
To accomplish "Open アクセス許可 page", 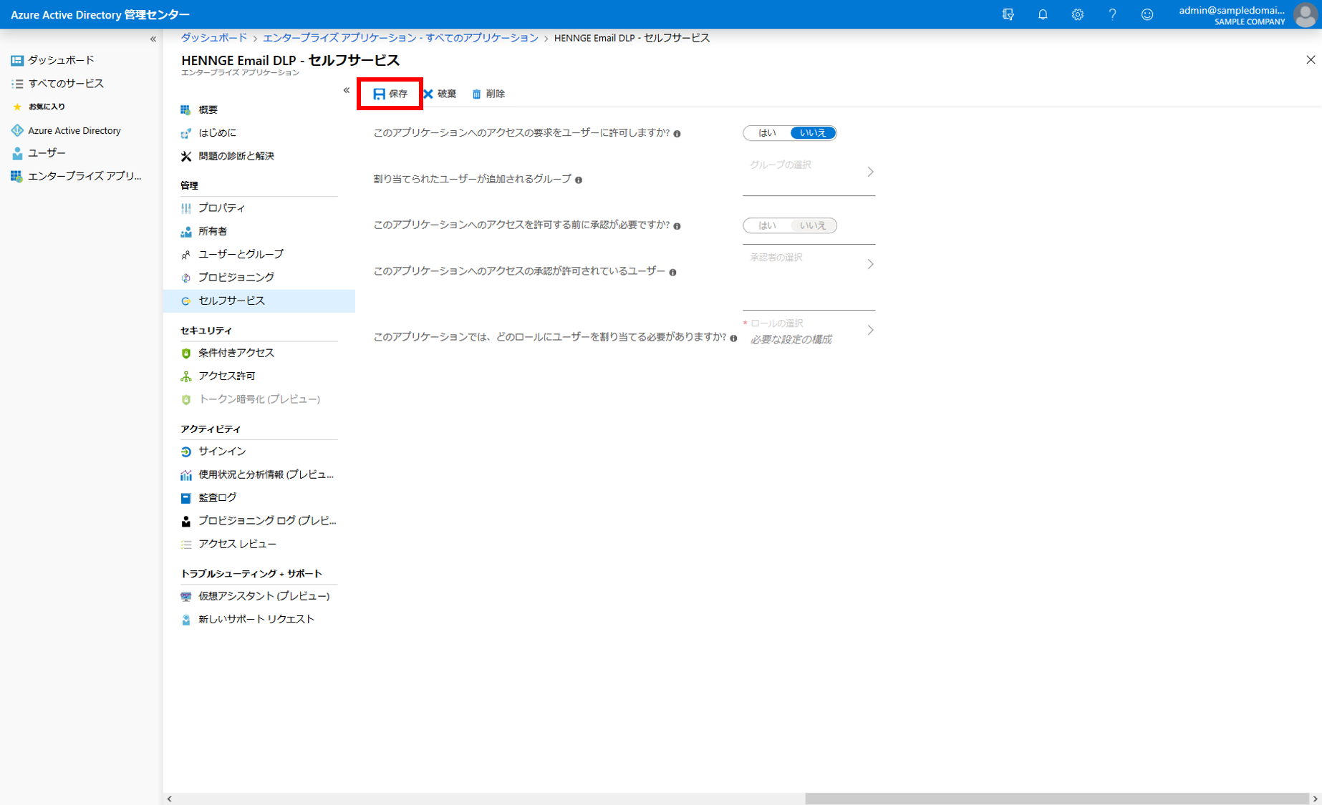I will tap(226, 376).
